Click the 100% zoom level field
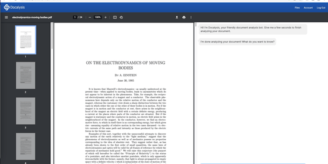The width and height of the screenshot is (328, 164). point(98,17)
